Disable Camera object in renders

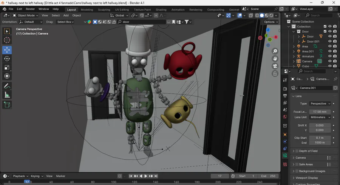tap(335, 61)
